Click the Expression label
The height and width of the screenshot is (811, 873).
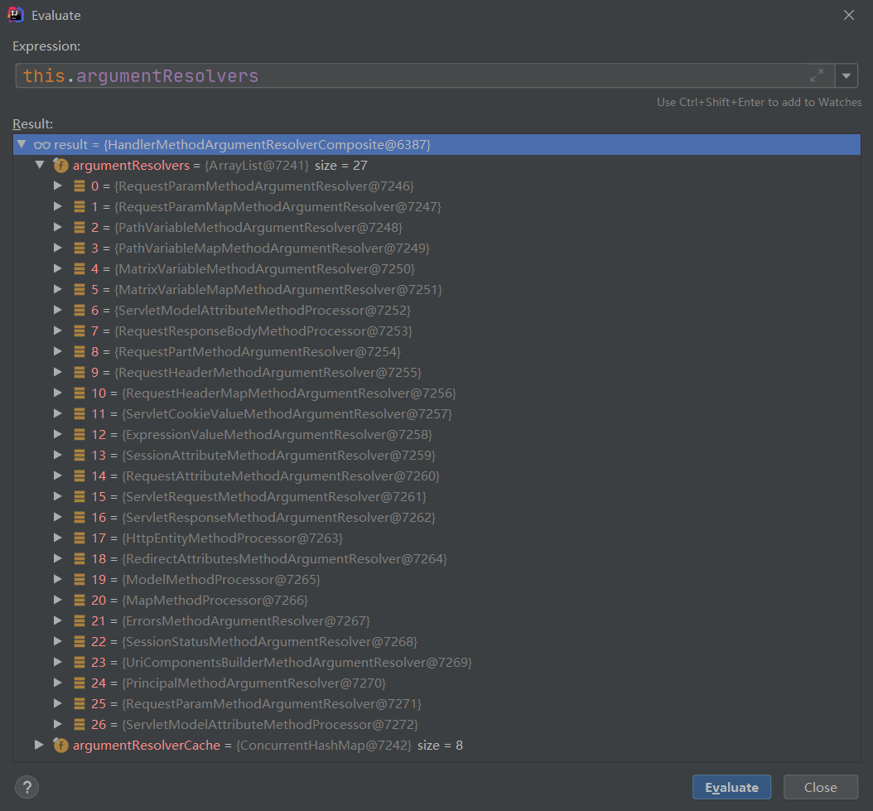coord(46,46)
